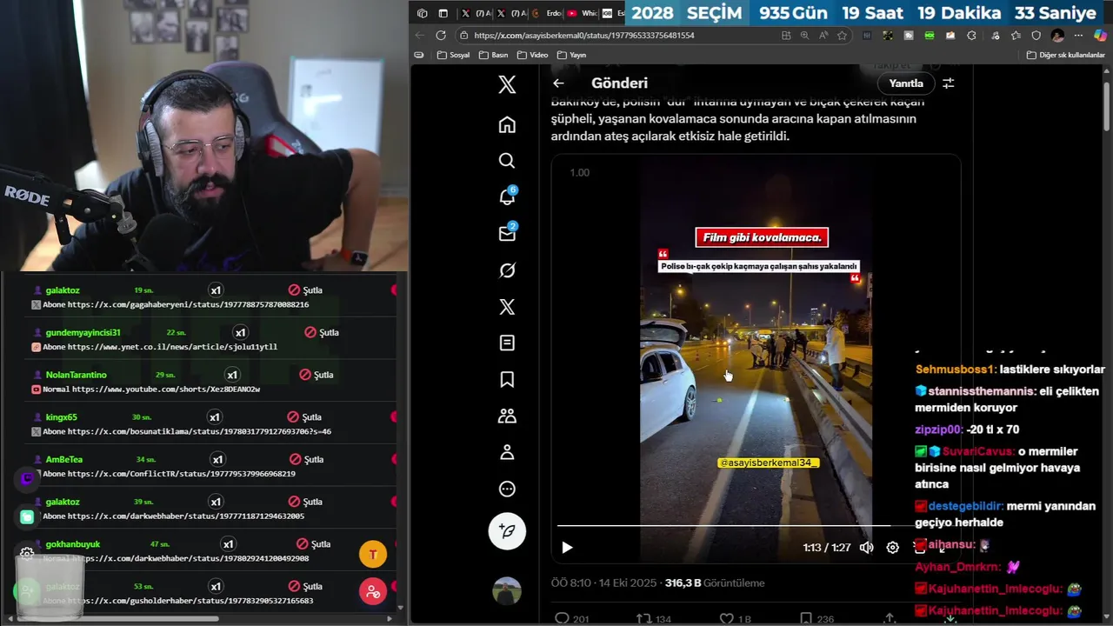The image size is (1113, 626).
Task: Open the Video bookmarks folder
Action: pos(532,55)
